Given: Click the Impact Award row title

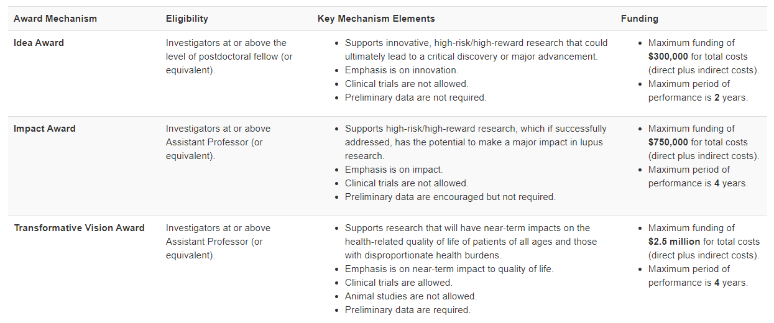Looking at the screenshot, I should [45, 129].
